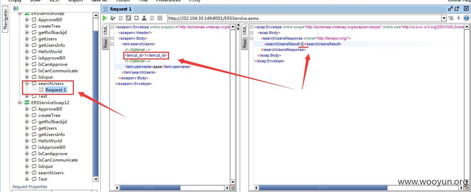The image size is (471, 192).
Task: Click navigator tree scrollbar down arrow
Action: pyautogui.click(x=96, y=179)
